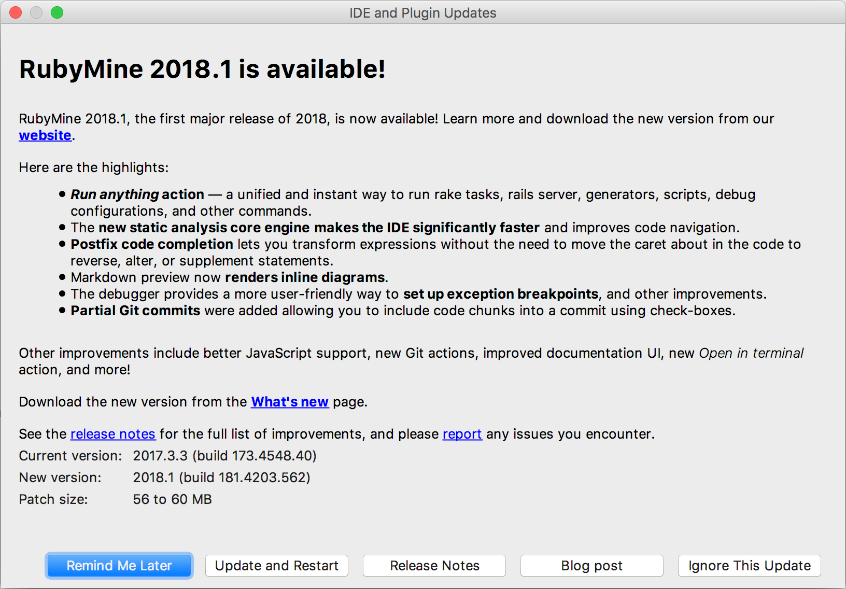
Task: Click the 'Current version:' label
Action: [70, 456]
